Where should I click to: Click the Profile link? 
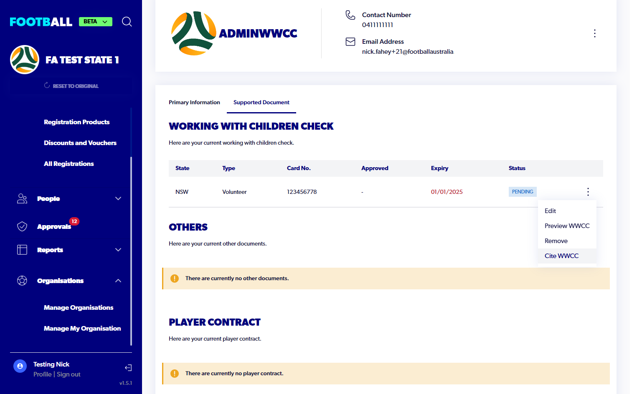pyautogui.click(x=43, y=374)
